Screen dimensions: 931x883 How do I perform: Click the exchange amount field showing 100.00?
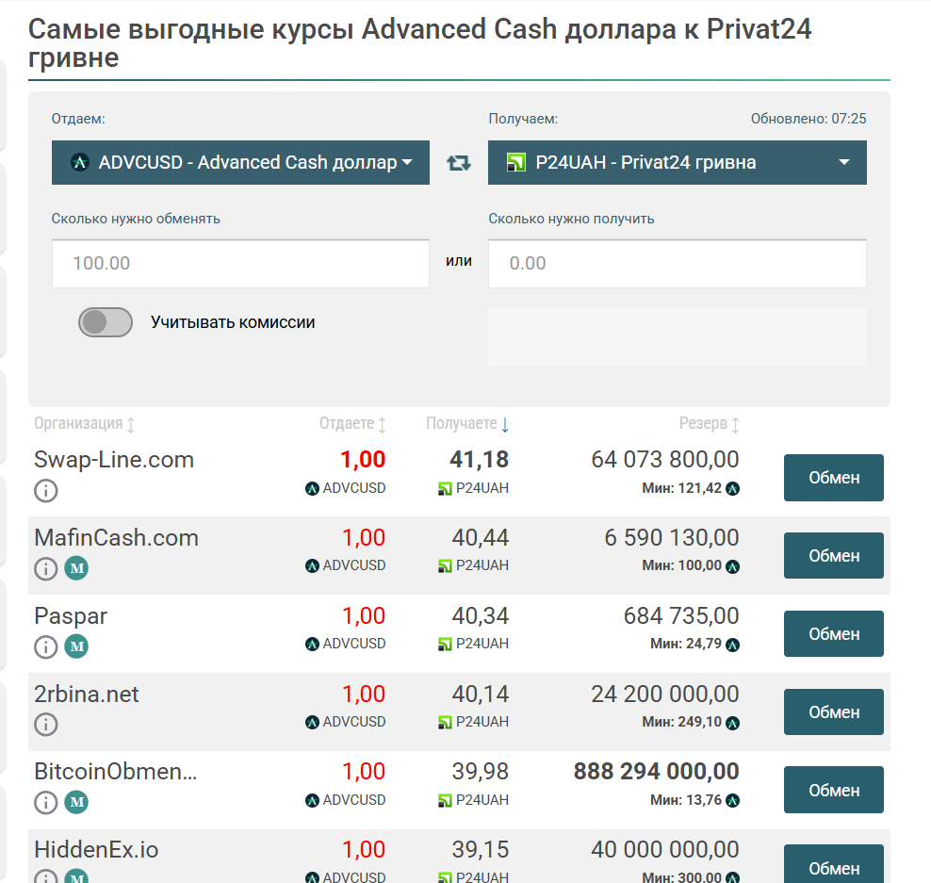click(x=240, y=264)
